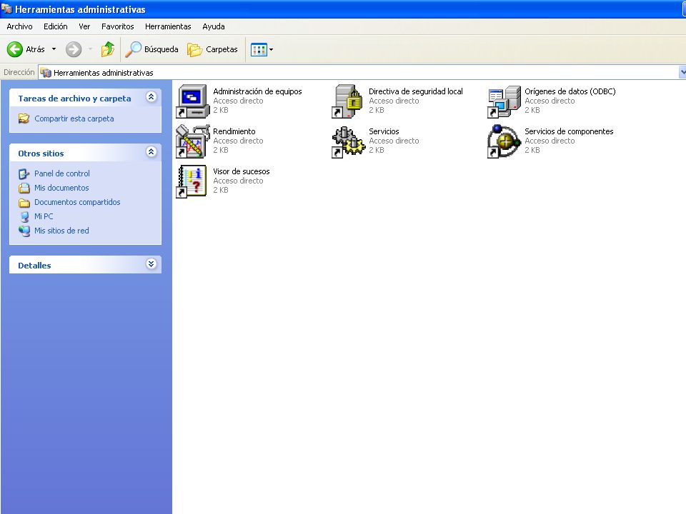Go up one folder level
The image size is (686, 514).
pyautogui.click(x=108, y=49)
